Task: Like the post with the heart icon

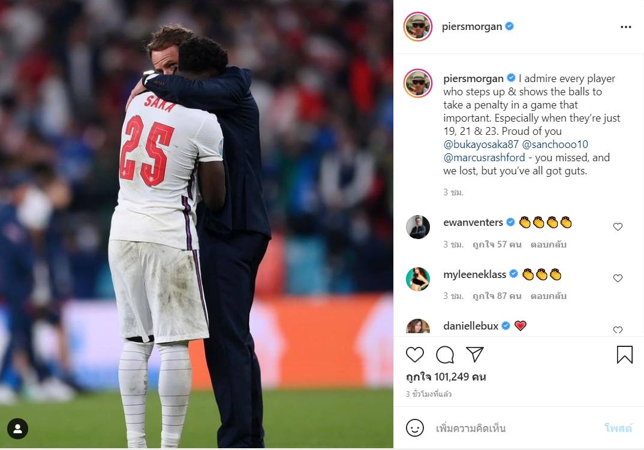Action: point(415,354)
